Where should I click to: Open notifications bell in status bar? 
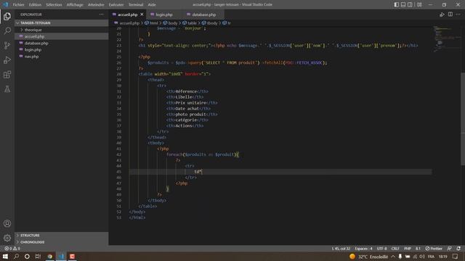coord(458,249)
